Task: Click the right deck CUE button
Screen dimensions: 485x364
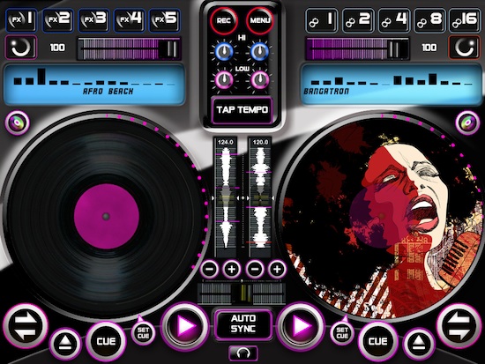Action: tap(378, 341)
